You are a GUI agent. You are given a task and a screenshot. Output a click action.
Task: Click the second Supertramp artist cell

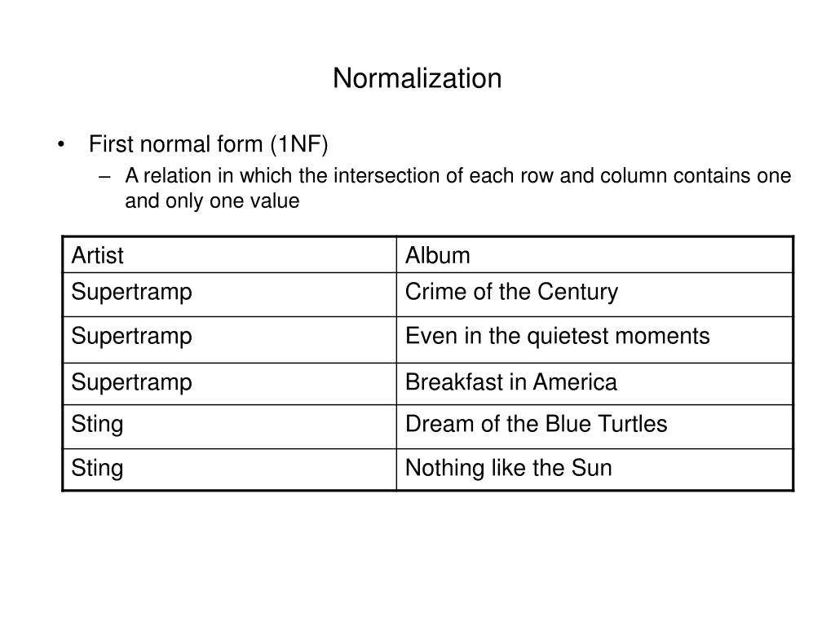coord(229,340)
